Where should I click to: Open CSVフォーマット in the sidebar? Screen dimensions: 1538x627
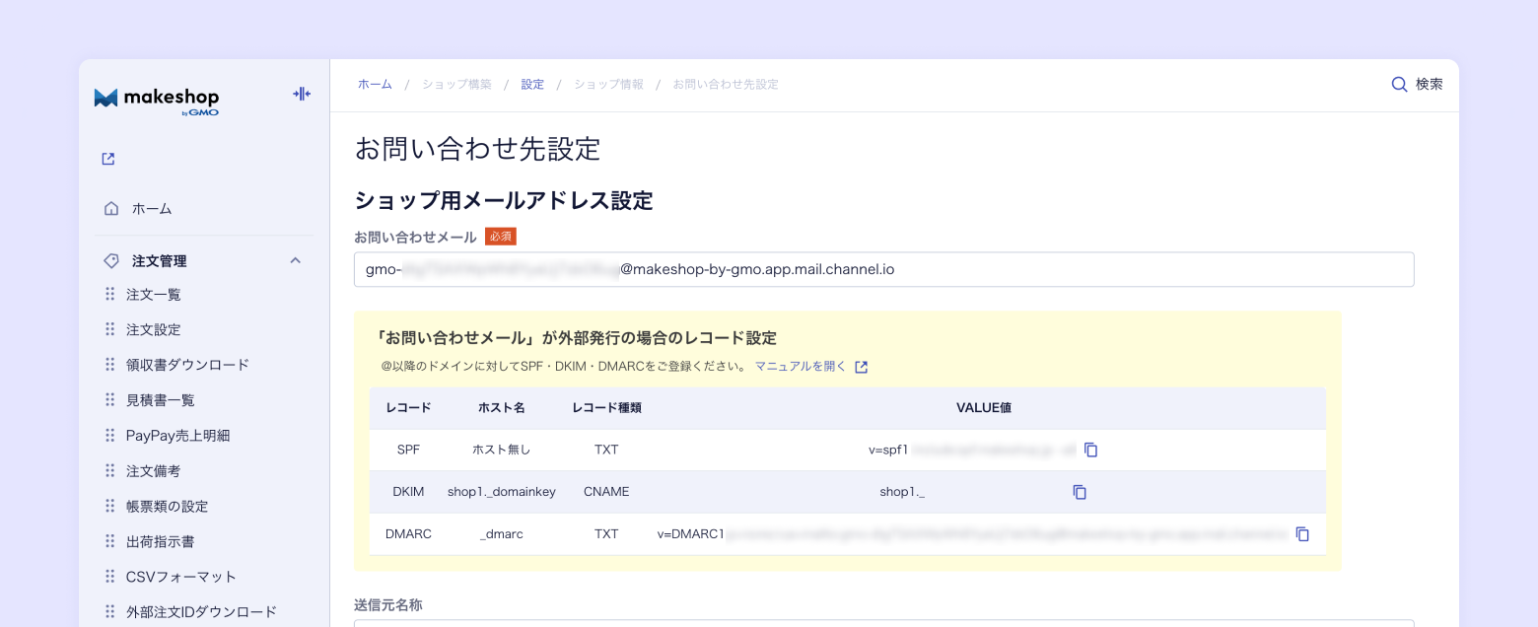pyautogui.click(x=181, y=576)
